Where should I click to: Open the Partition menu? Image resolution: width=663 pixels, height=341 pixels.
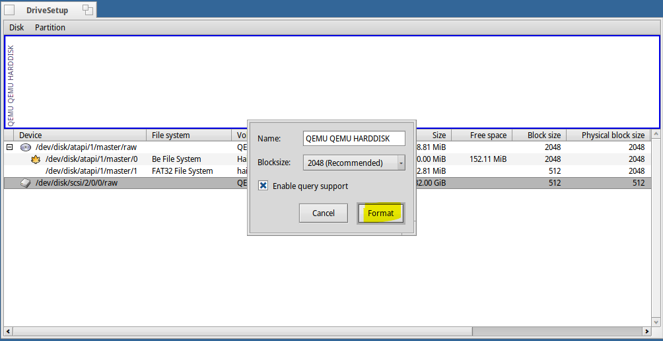tap(50, 28)
